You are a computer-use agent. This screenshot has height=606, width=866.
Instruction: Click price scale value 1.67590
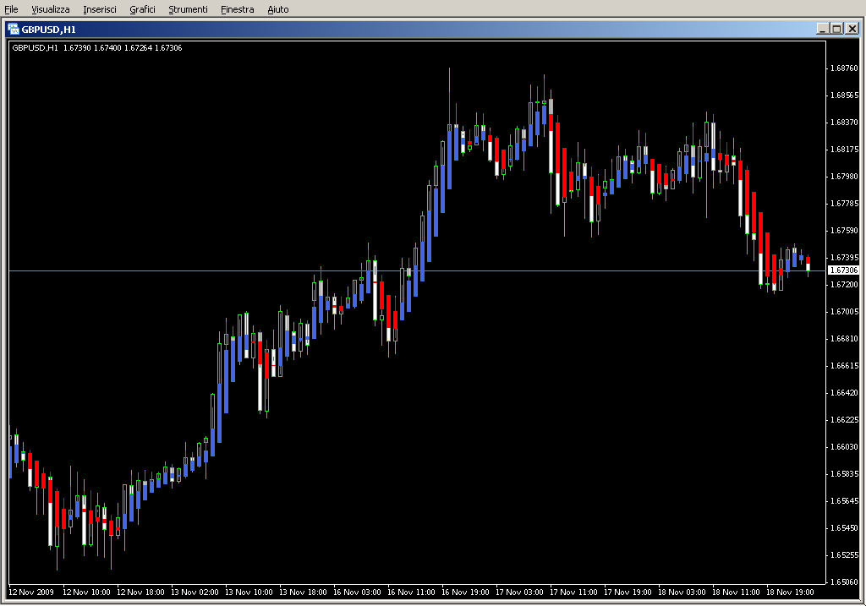pos(845,231)
